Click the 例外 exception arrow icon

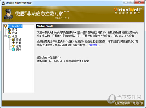click(14, 49)
